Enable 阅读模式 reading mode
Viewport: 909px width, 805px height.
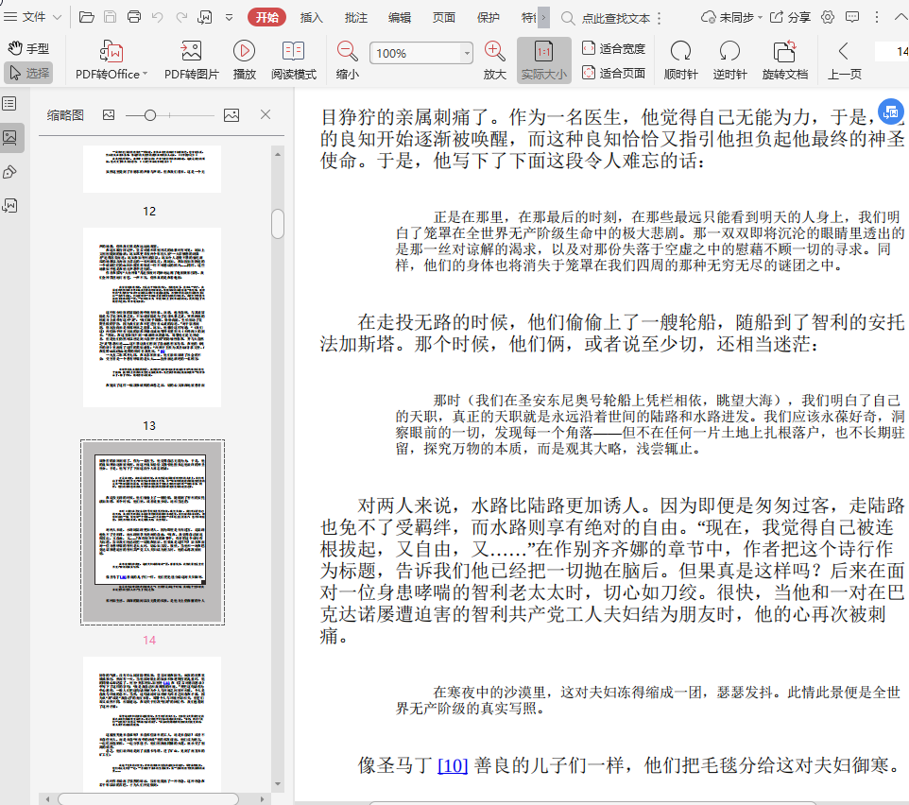coord(293,52)
